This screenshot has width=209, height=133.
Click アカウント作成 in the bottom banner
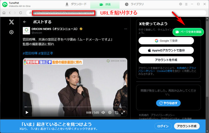(187, 126)
